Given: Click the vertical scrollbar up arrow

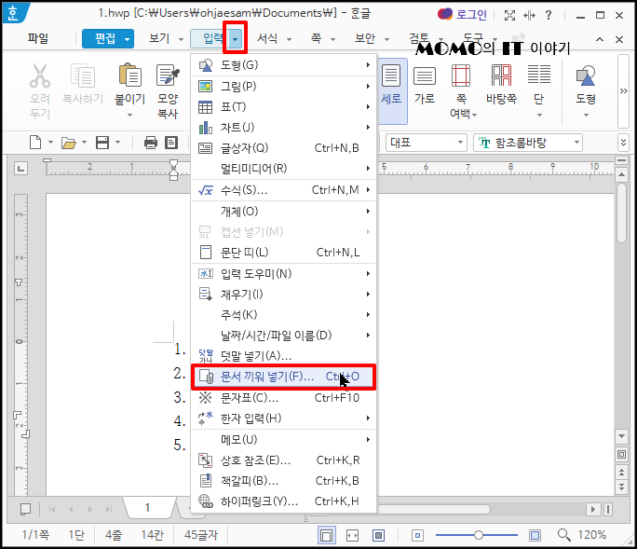Looking at the screenshot, I should tap(621, 175).
